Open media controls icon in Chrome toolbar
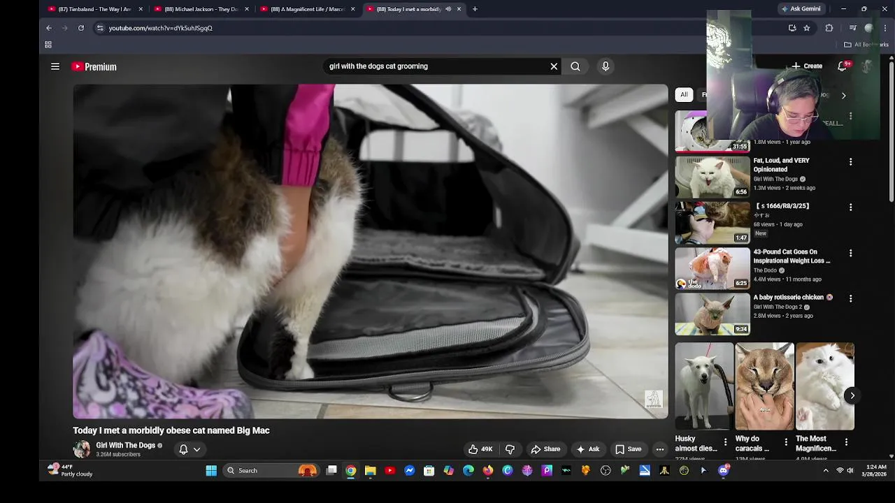This screenshot has width=895, height=503. coord(853,28)
